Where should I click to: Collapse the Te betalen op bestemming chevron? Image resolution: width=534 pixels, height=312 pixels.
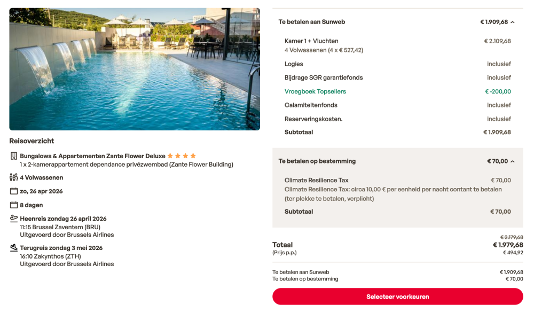click(513, 161)
